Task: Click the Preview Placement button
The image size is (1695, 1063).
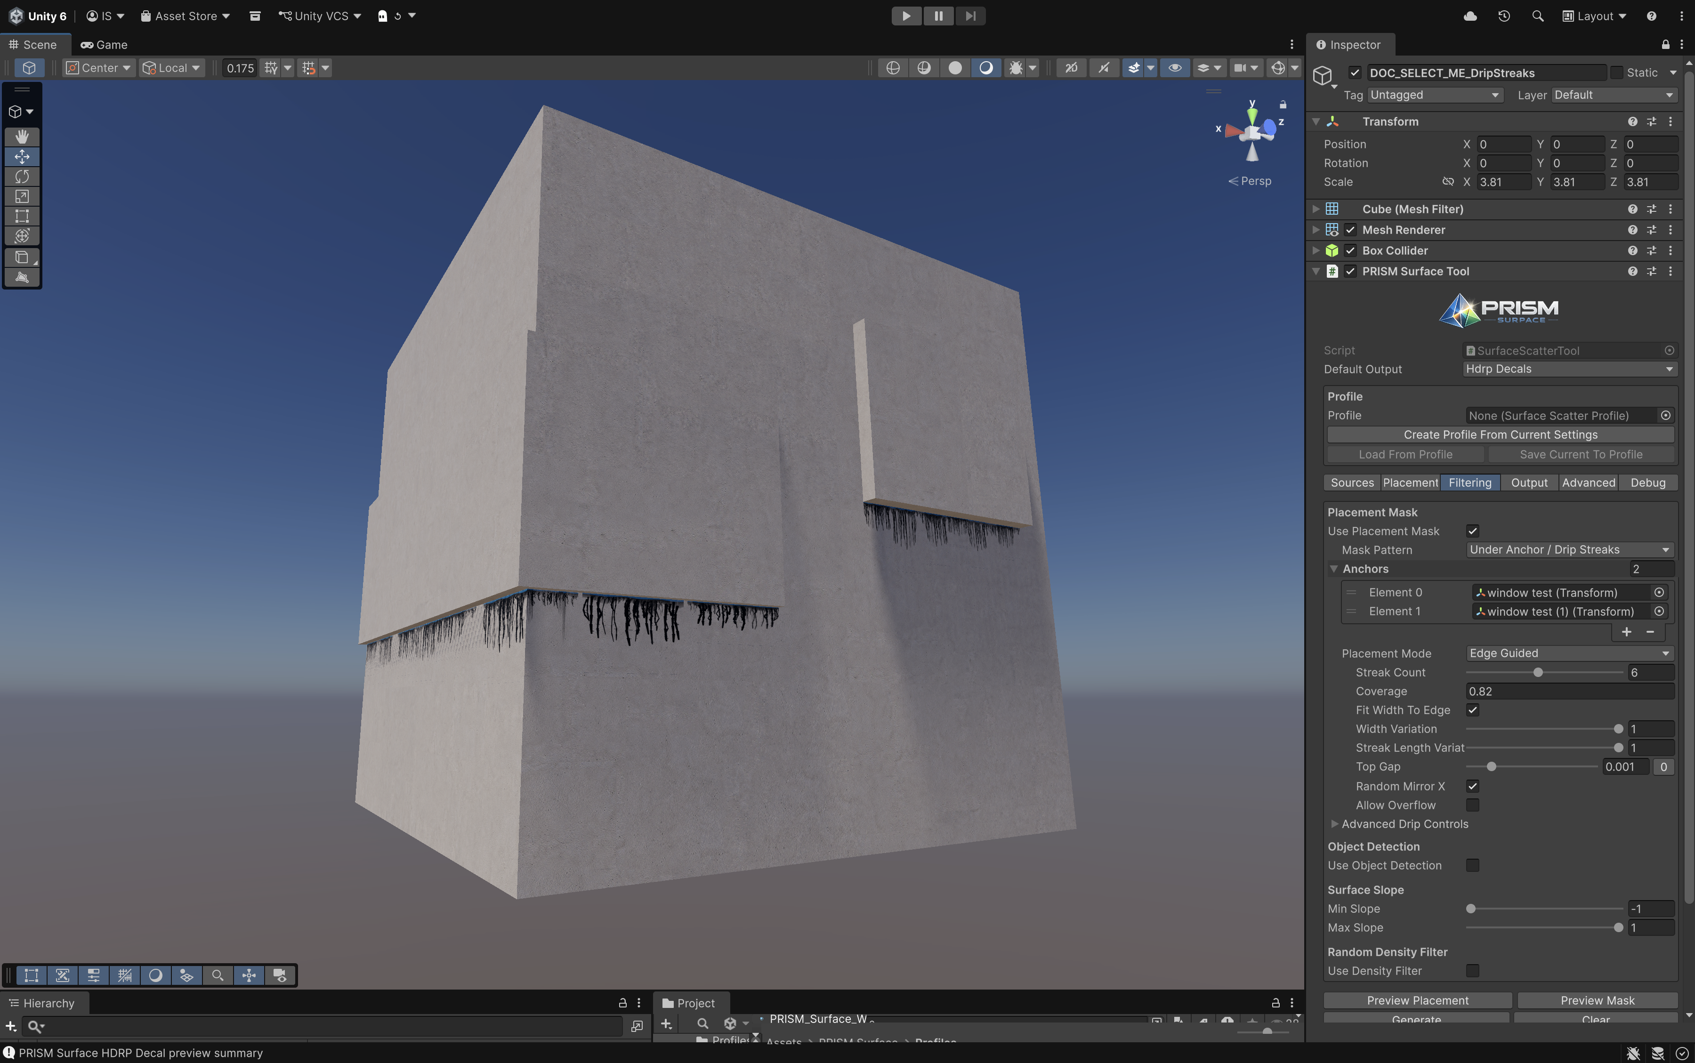Action: point(1417,1000)
